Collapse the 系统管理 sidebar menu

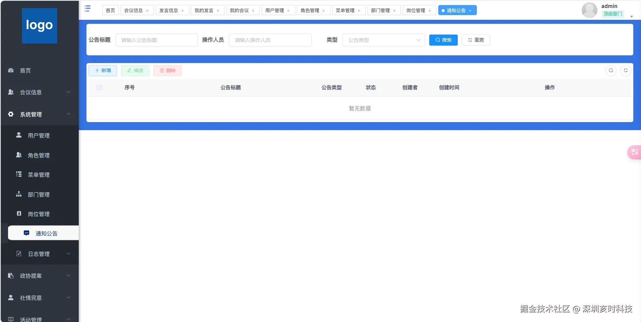tap(68, 114)
